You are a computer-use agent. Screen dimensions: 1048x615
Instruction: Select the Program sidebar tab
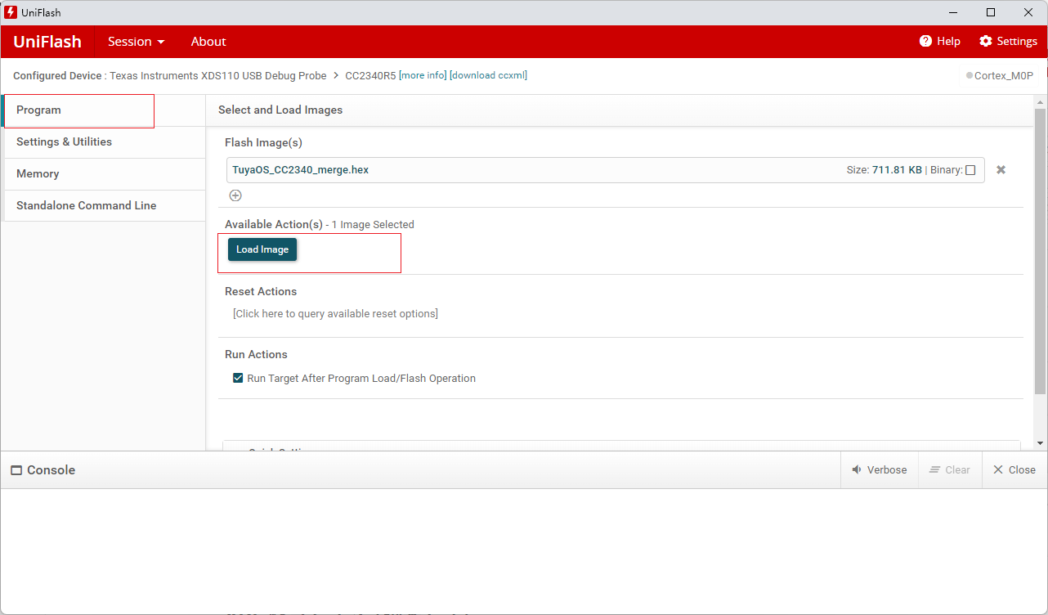coord(103,110)
